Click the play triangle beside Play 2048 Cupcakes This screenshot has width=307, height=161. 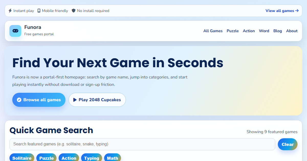74,100
